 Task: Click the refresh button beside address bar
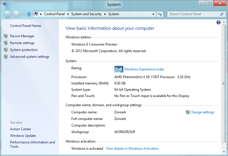click(x=160, y=14)
